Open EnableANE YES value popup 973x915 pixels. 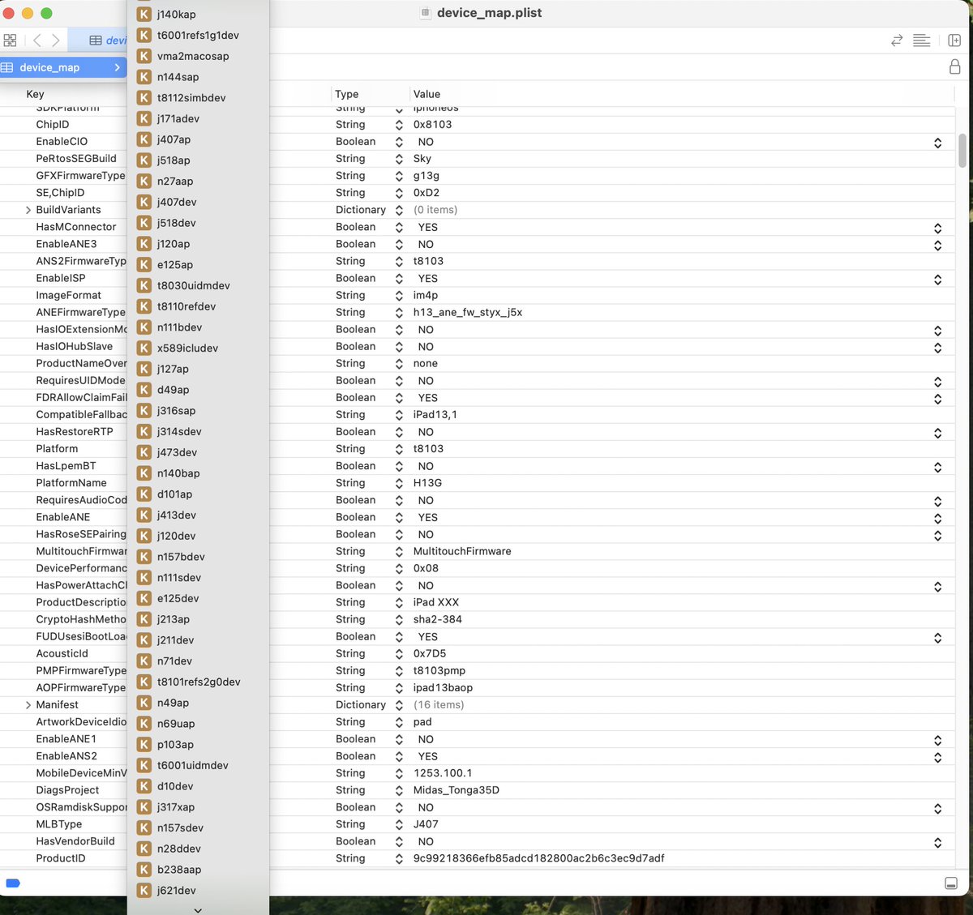(x=938, y=518)
